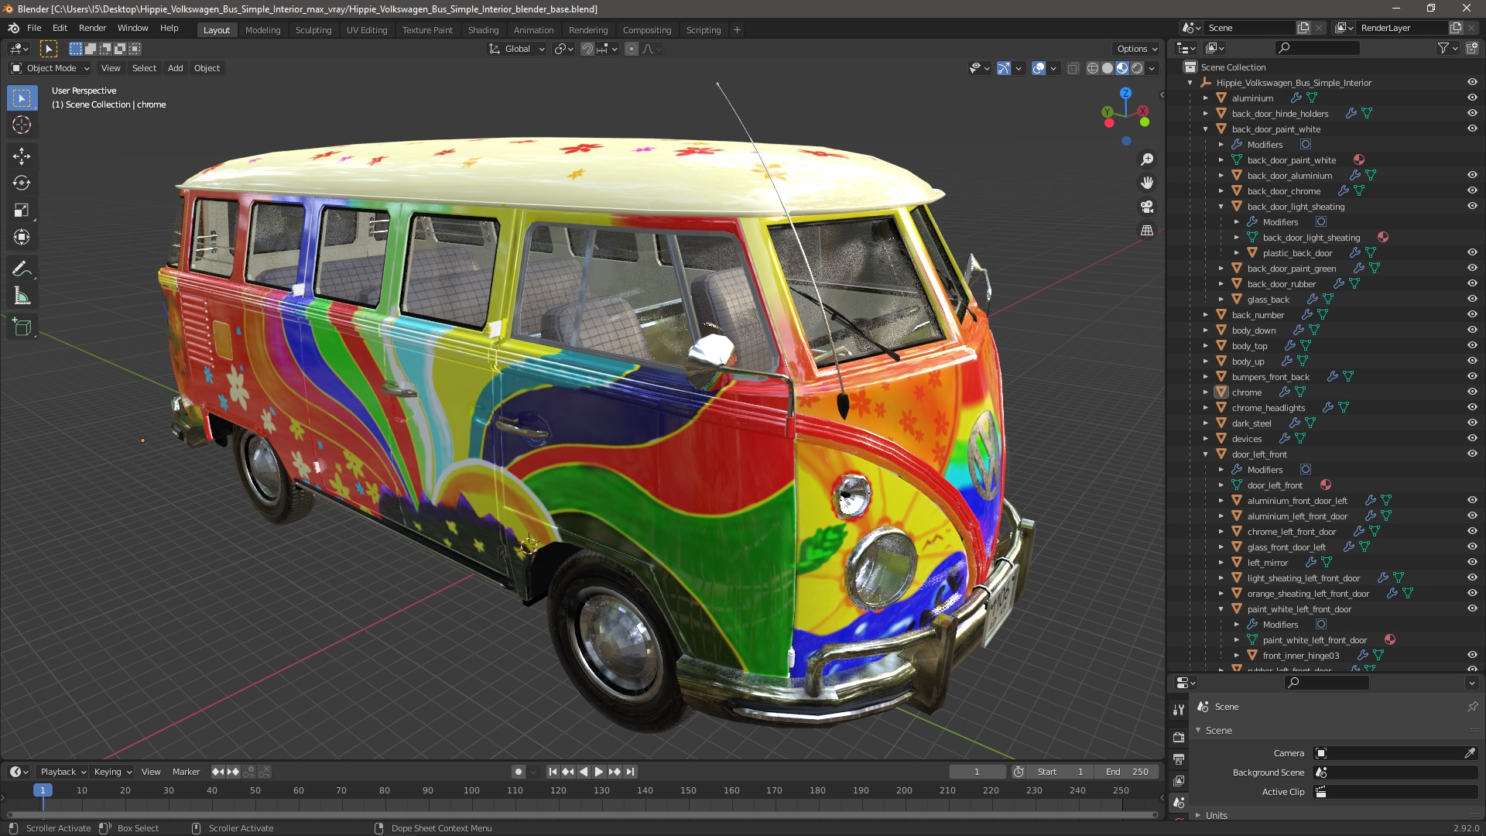Hide chrome object via eye icon
Image resolution: width=1486 pixels, height=836 pixels.
coord(1472,392)
